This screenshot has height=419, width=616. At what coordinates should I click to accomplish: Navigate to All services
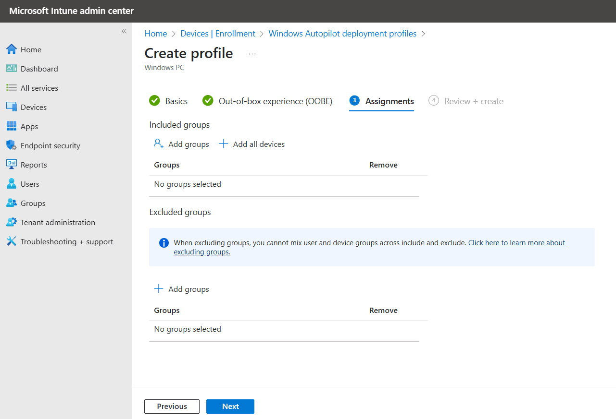pyautogui.click(x=38, y=87)
